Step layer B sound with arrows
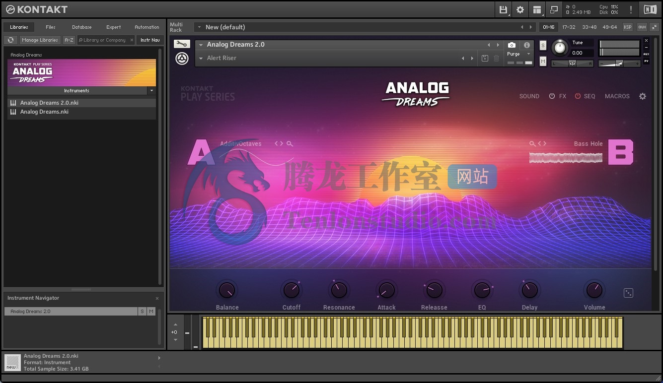Image resolution: width=663 pixels, height=383 pixels. pos(542,144)
